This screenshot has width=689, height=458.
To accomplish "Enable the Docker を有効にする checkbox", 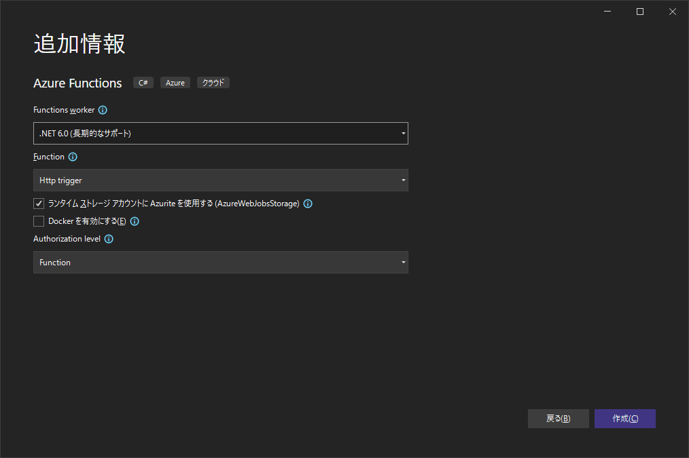I will click(39, 221).
